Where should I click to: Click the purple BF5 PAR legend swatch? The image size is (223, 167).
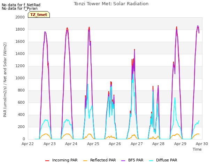point(123,161)
